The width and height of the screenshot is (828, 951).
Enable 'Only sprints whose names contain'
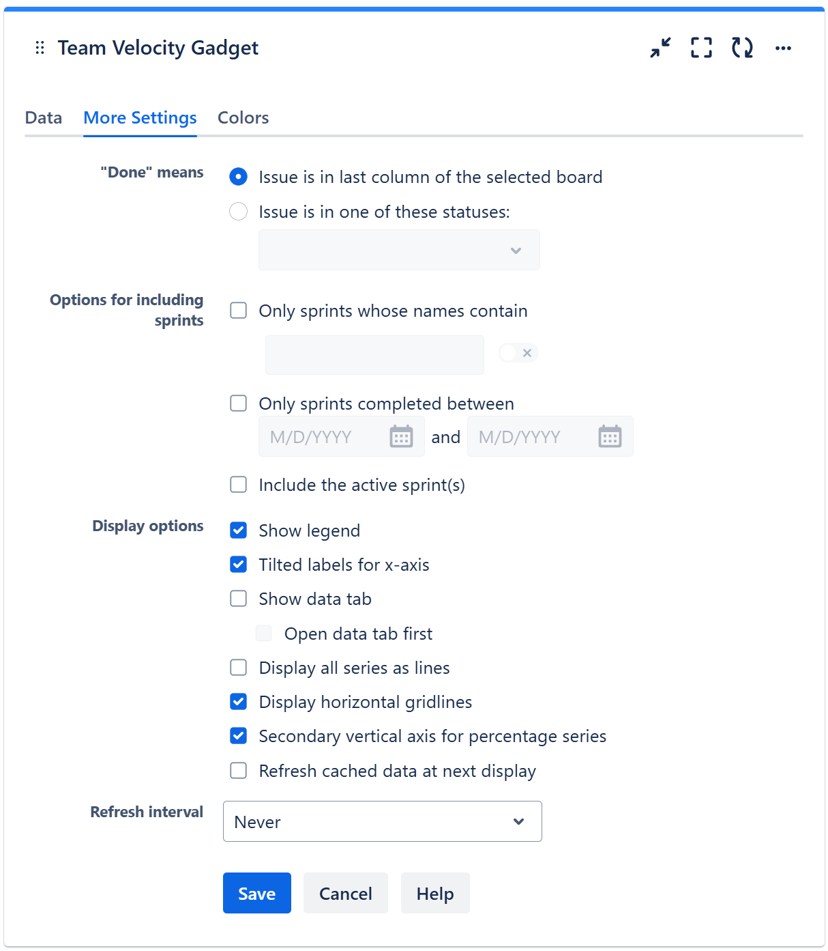click(238, 311)
